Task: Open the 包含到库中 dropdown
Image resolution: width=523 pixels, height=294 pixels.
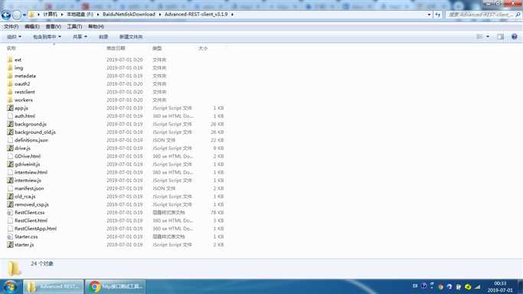Action: 47,37
